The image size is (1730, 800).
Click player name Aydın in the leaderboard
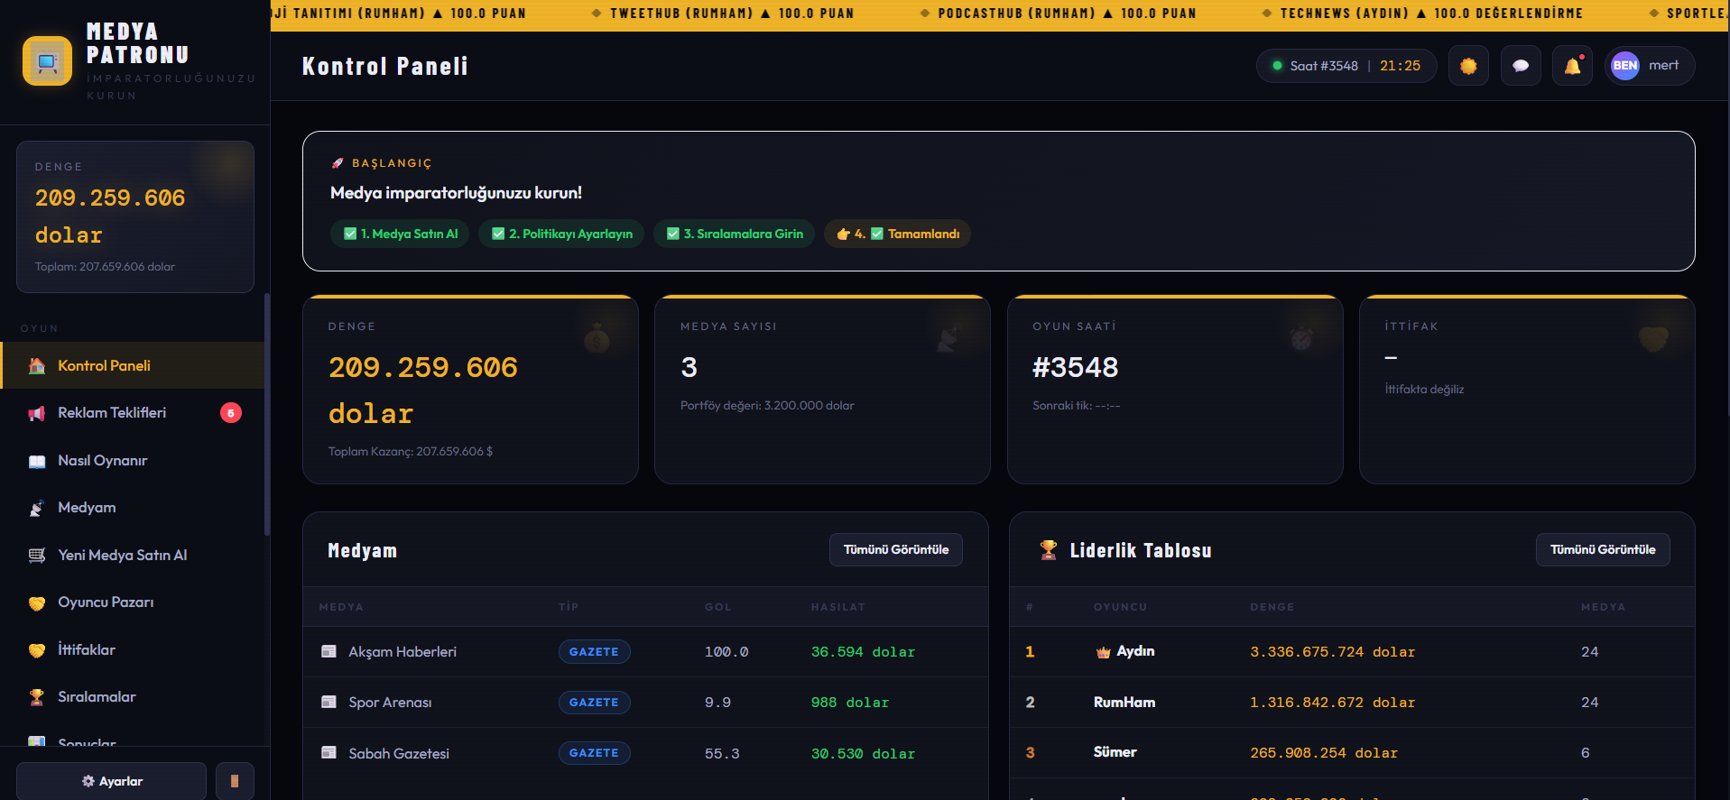1135,651
